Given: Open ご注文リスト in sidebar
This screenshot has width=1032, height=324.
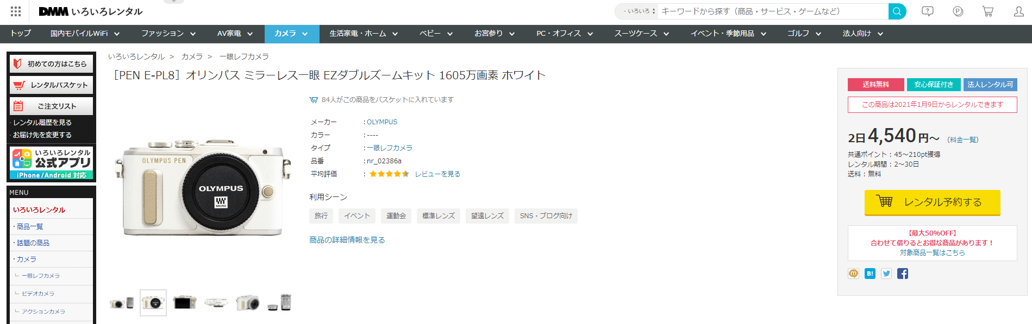Looking at the screenshot, I should pos(51,106).
